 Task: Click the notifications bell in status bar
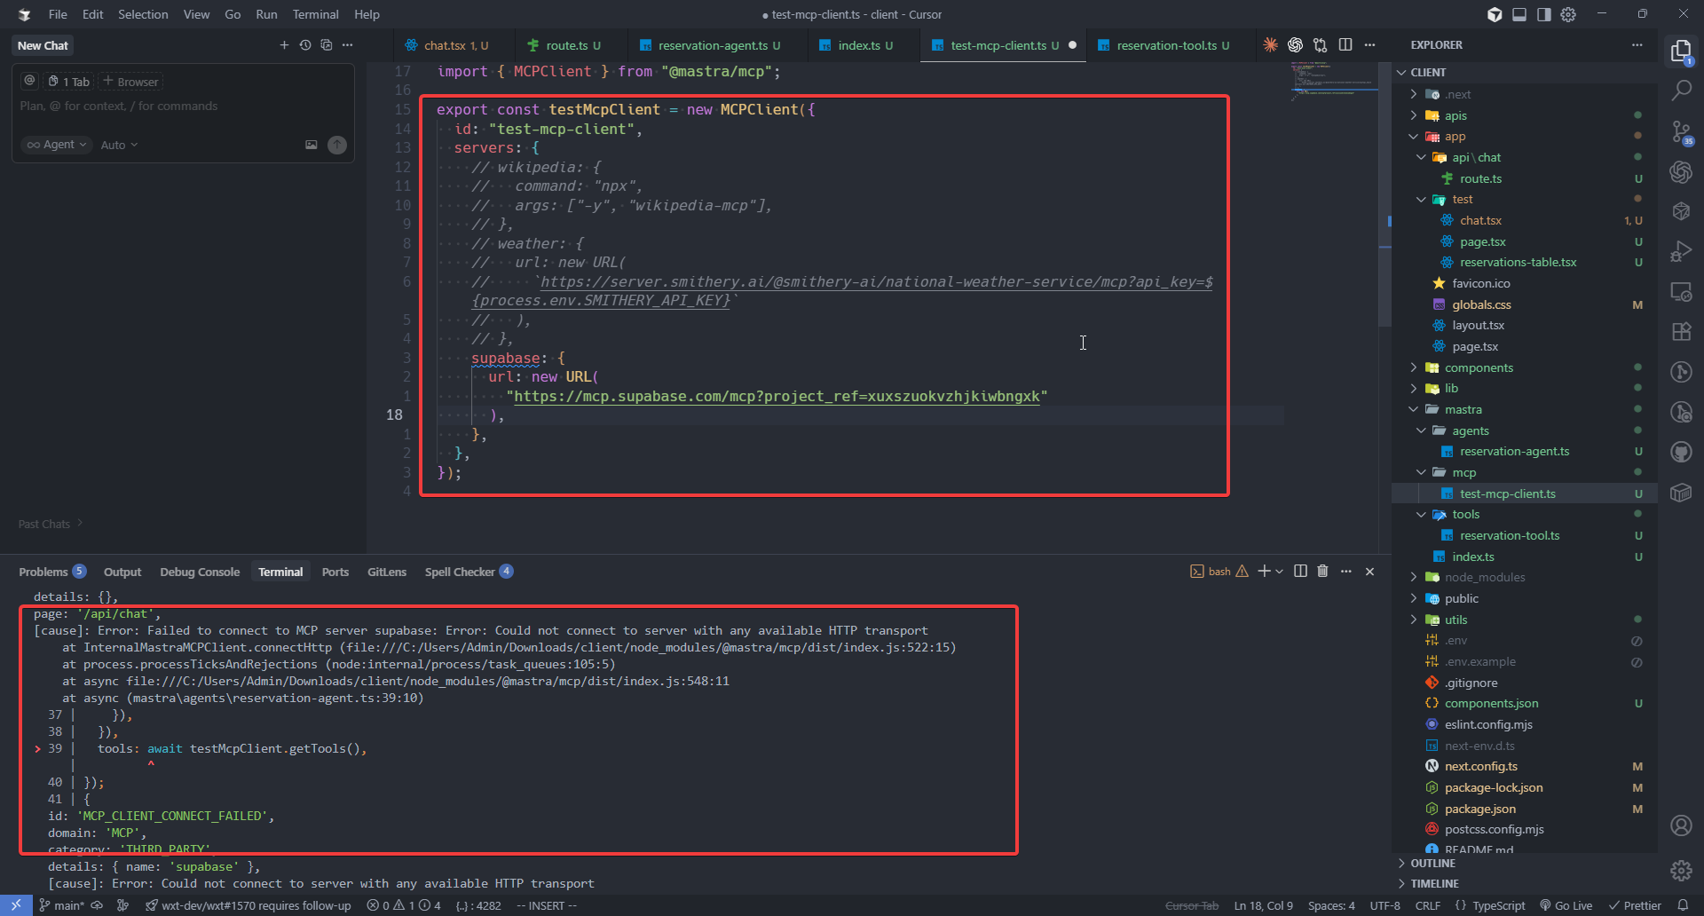point(1683,905)
